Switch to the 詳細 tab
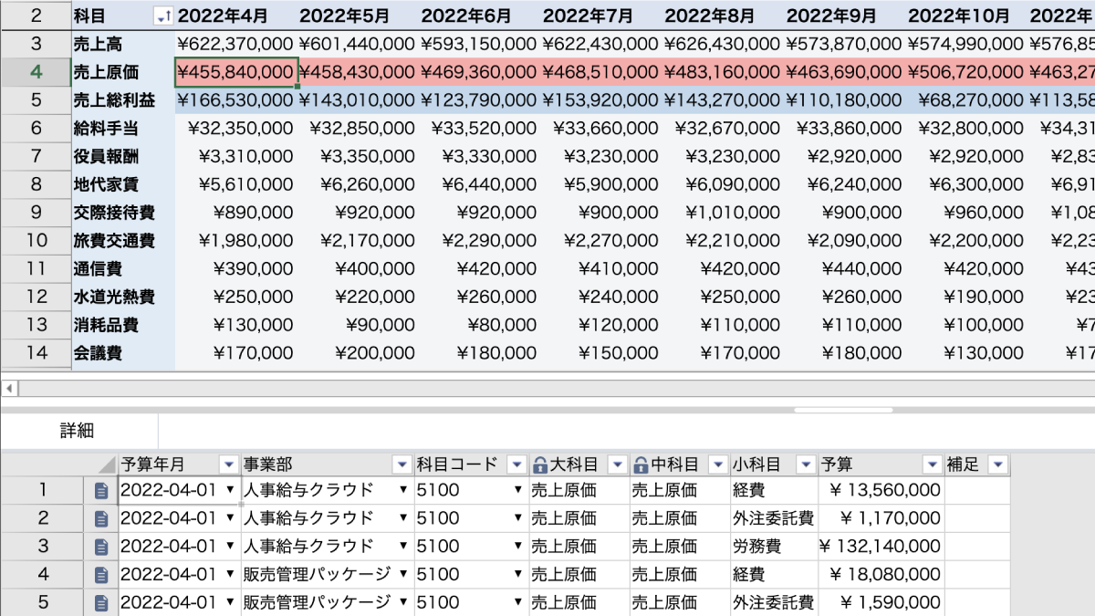 (78, 431)
